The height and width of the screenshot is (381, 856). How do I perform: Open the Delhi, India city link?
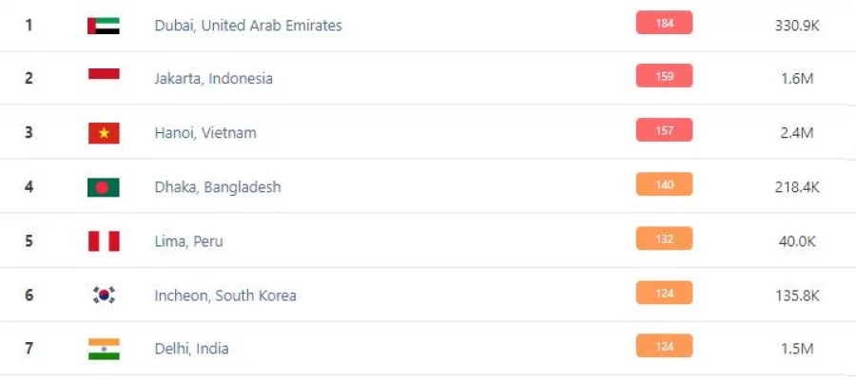pyautogui.click(x=191, y=349)
